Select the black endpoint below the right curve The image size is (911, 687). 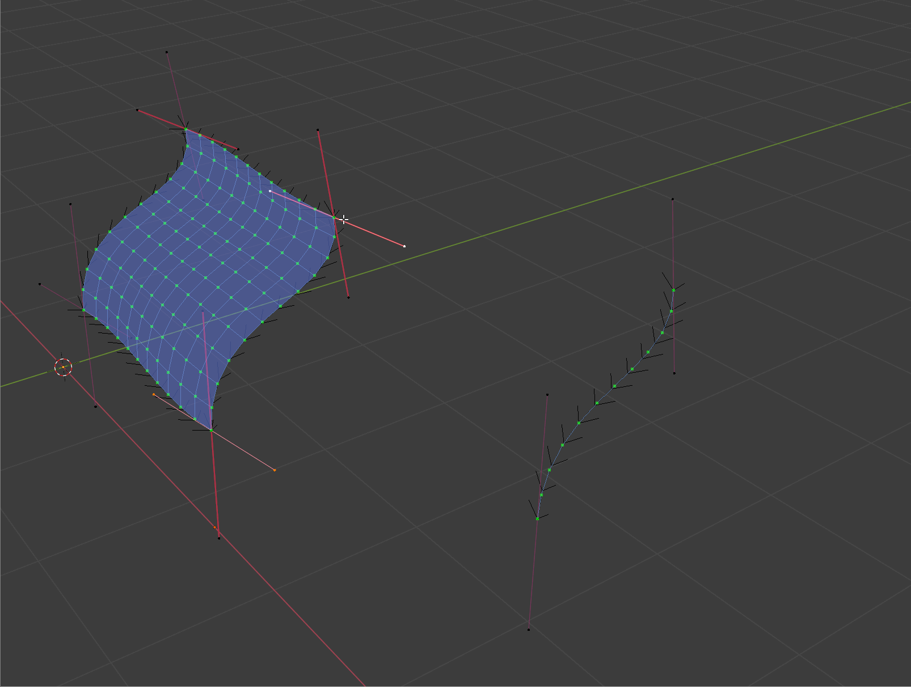coord(529,628)
